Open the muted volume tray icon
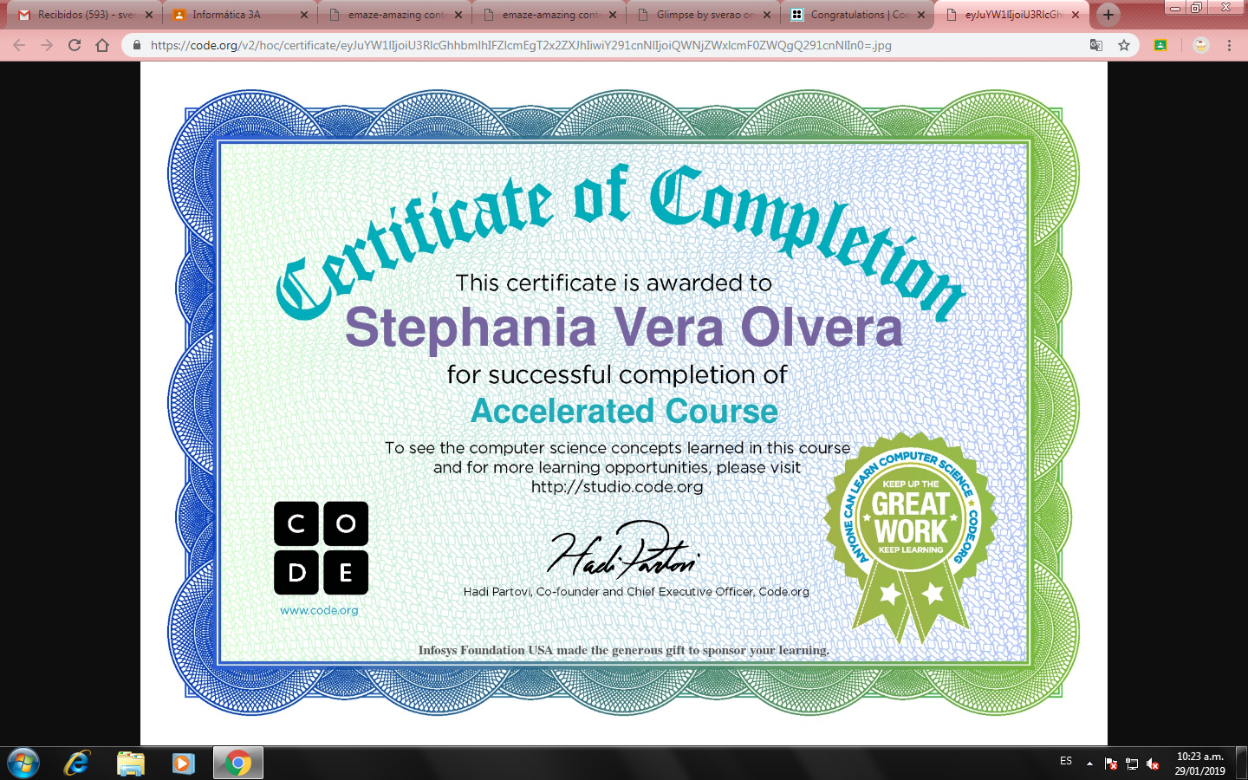The width and height of the screenshot is (1248, 780). point(1153,764)
